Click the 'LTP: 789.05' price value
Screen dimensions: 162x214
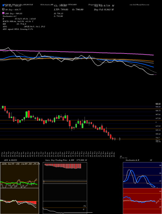click(x=62, y=9)
